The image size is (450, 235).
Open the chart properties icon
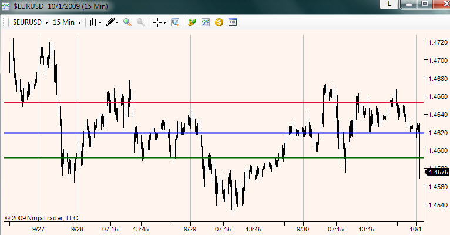click(x=233, y=22)
